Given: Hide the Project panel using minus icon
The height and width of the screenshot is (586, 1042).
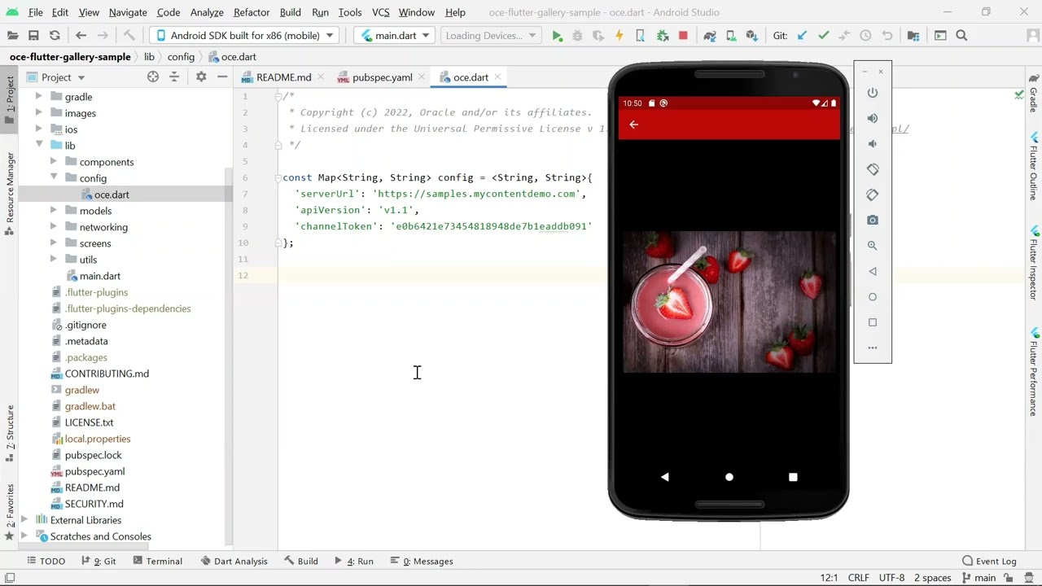Looking at the screenshot, I should [222, 77].
